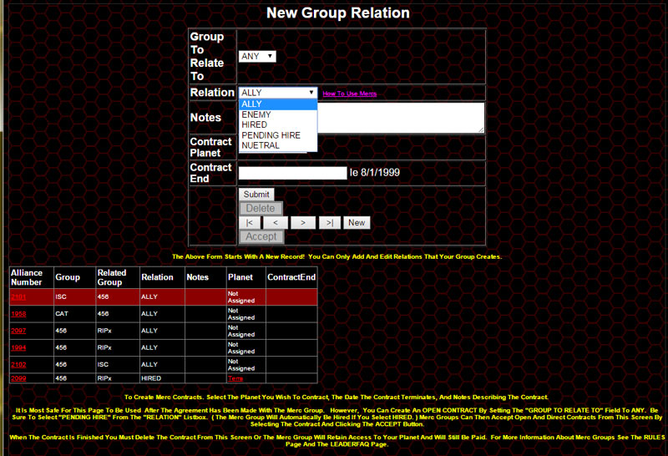Open alliance number 2101 link
Viewport: 668px width, 456px height.
[x=19, y=296]
